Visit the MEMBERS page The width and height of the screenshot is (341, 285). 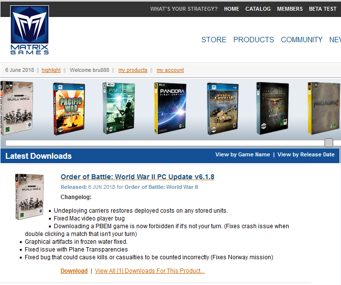point(290,9)
